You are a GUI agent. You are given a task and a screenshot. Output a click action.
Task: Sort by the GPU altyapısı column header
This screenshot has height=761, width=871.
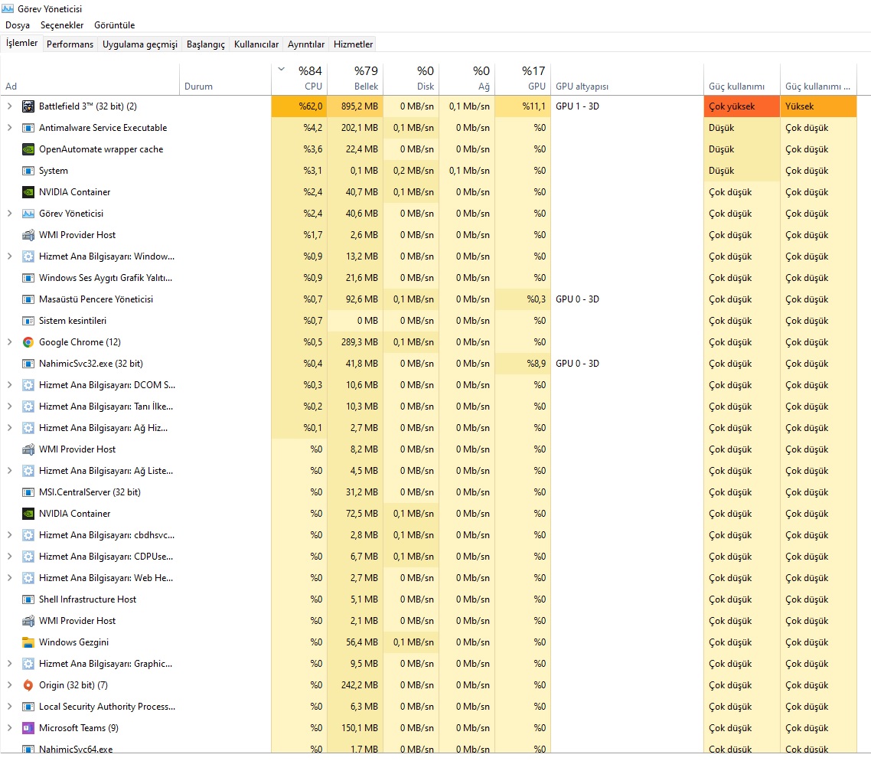(627, 78)
